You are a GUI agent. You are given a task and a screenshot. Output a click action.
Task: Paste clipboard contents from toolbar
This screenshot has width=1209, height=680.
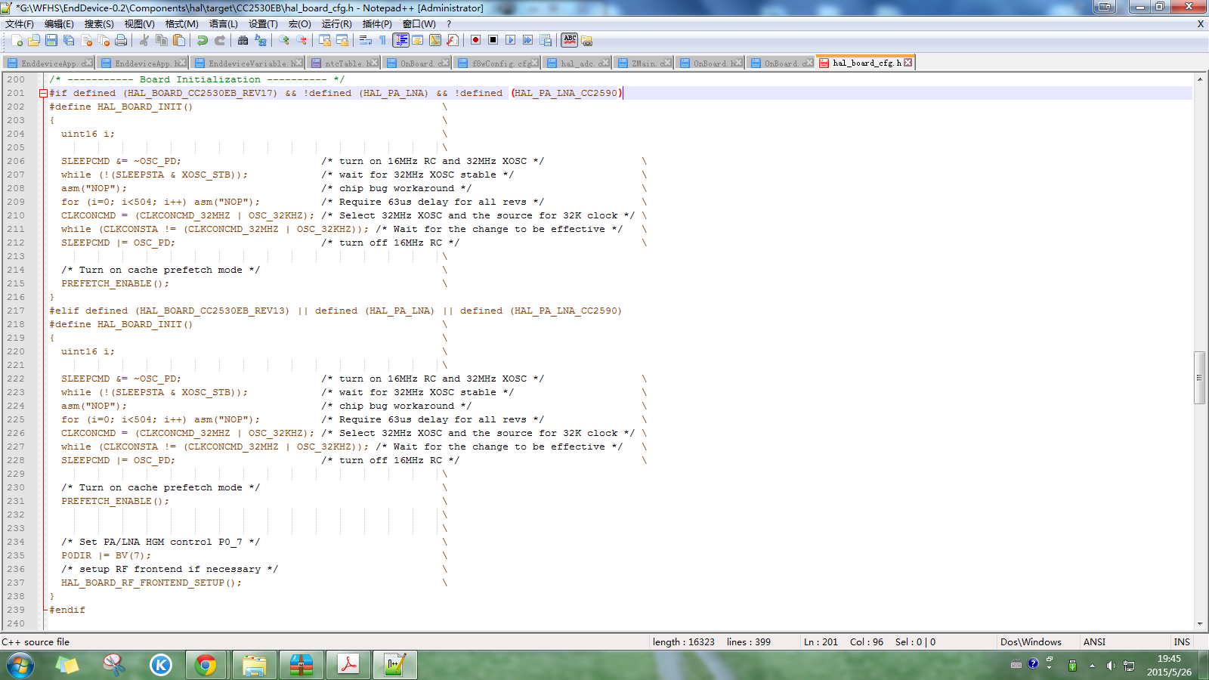pyautogui.click(x=179, y=40)
